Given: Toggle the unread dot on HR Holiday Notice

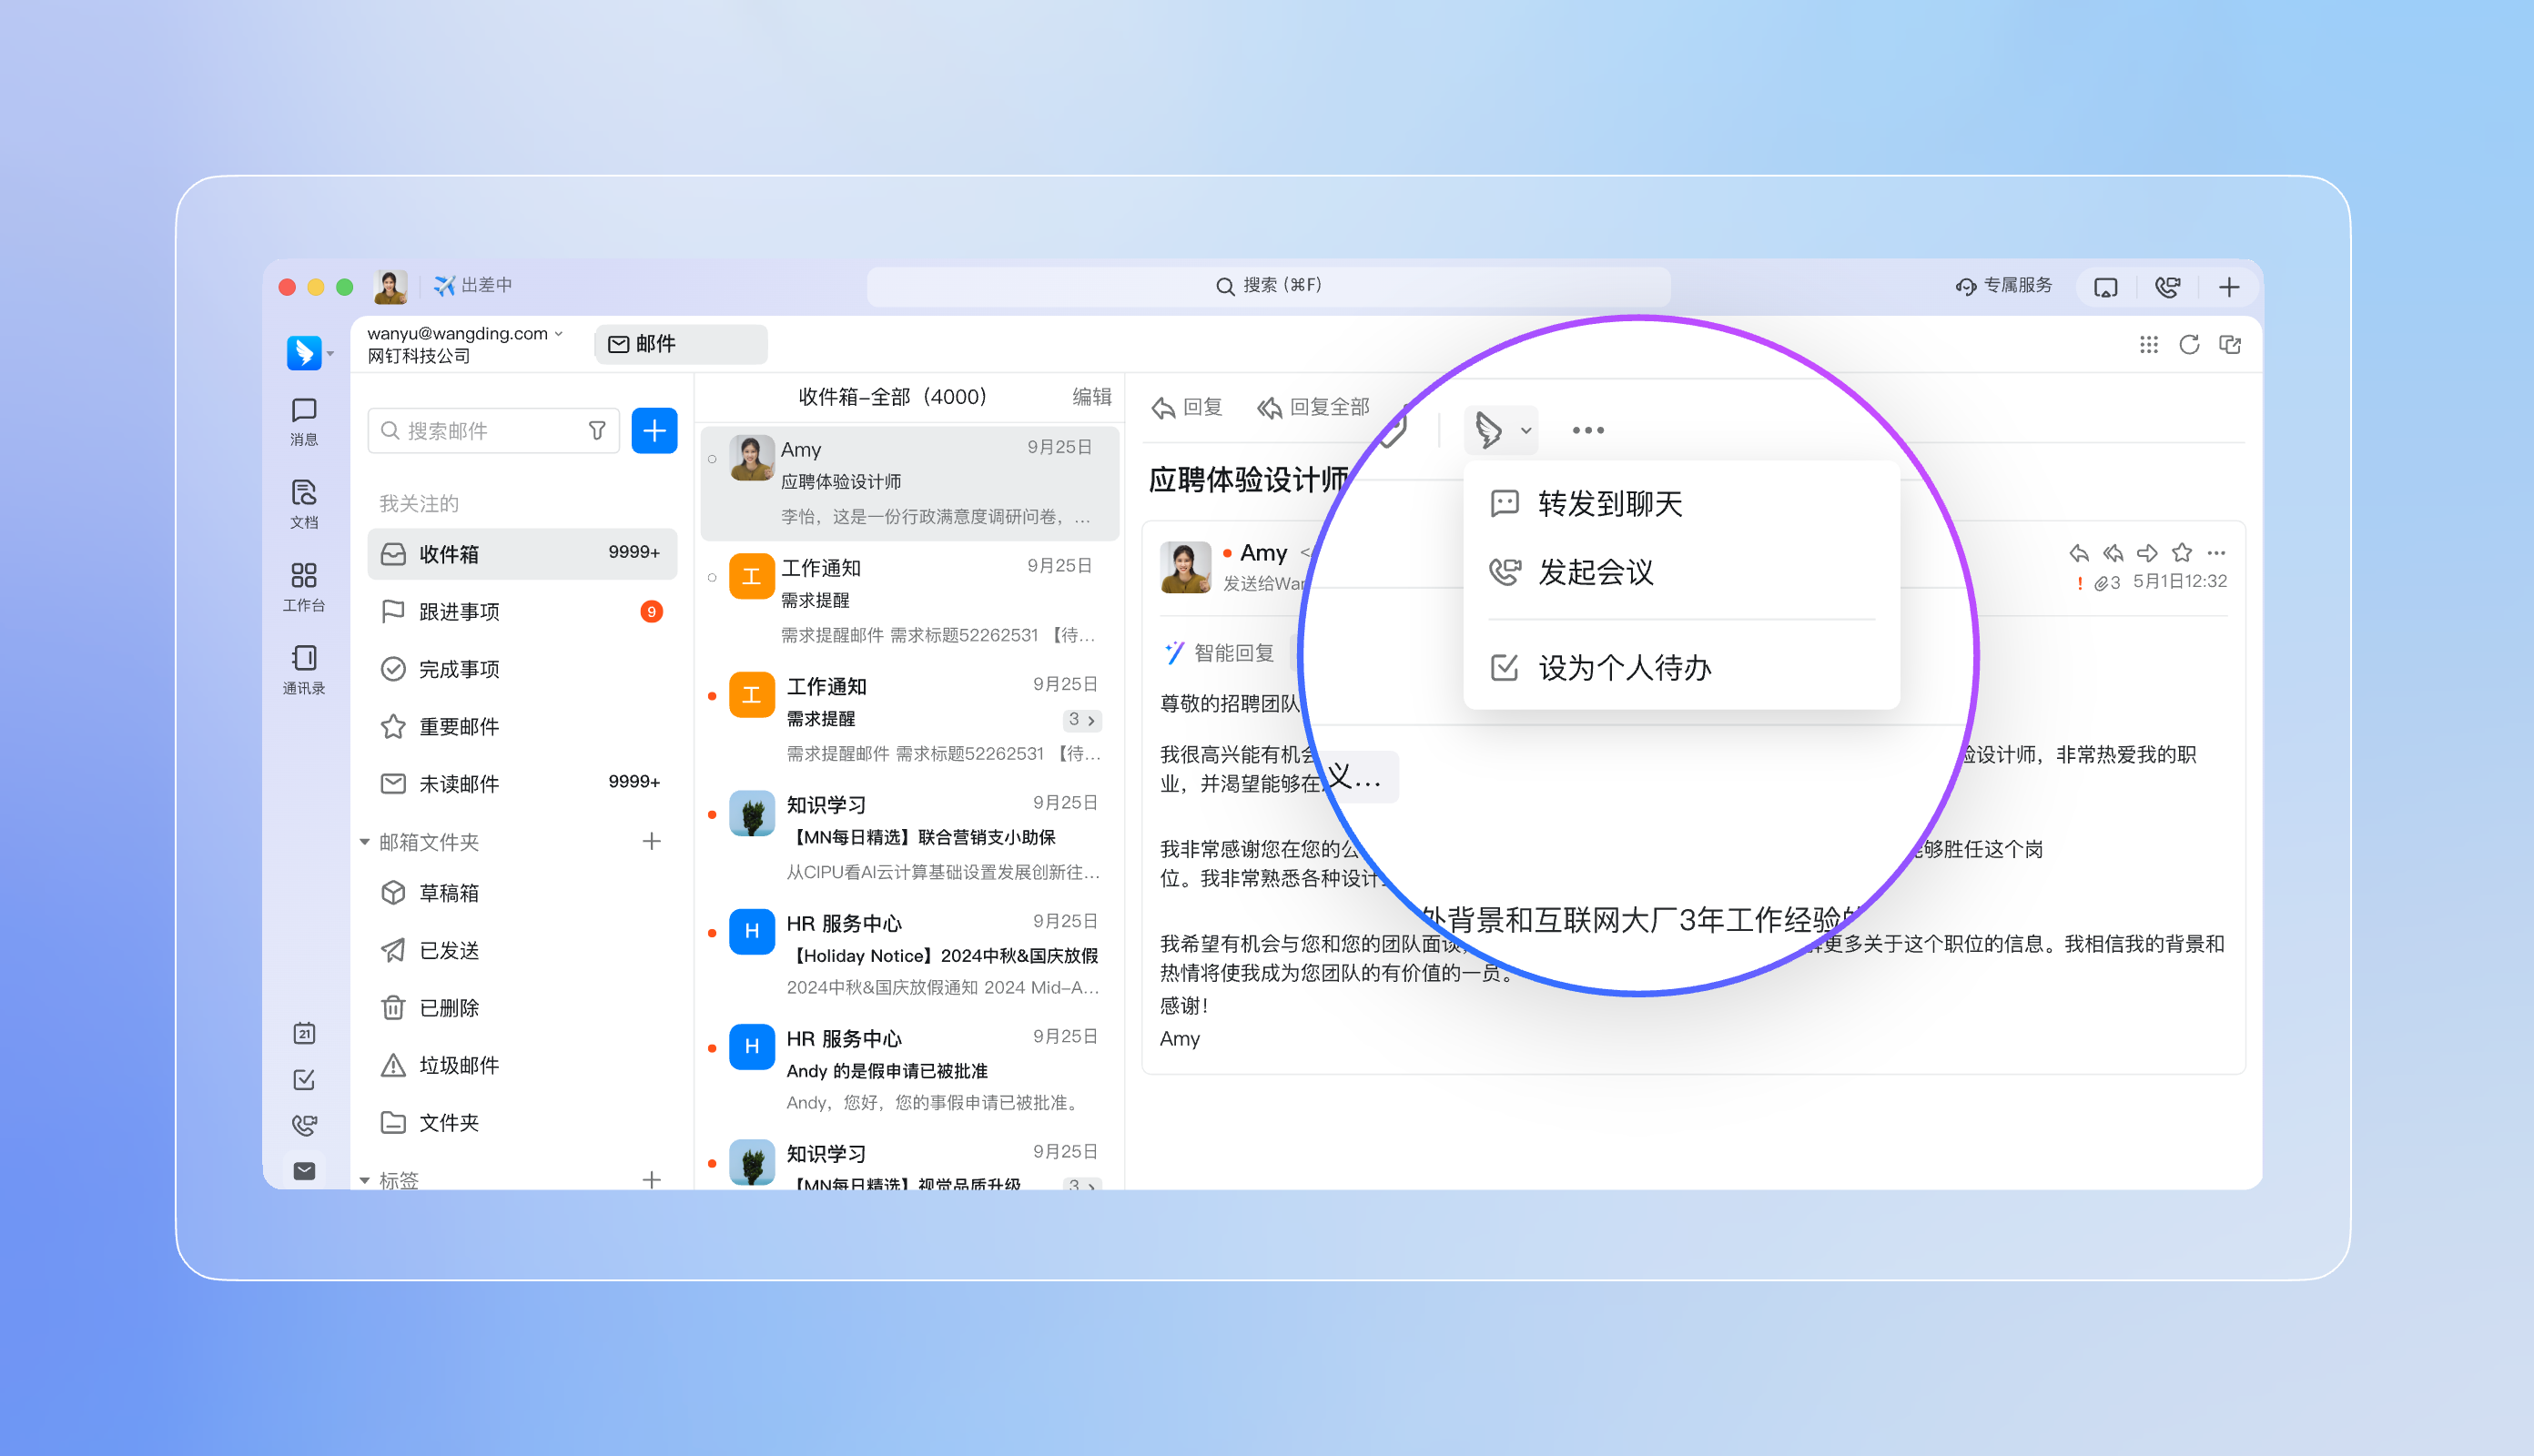Looking at the screenshot, I should pyautogui.click(x=712, y=933).
